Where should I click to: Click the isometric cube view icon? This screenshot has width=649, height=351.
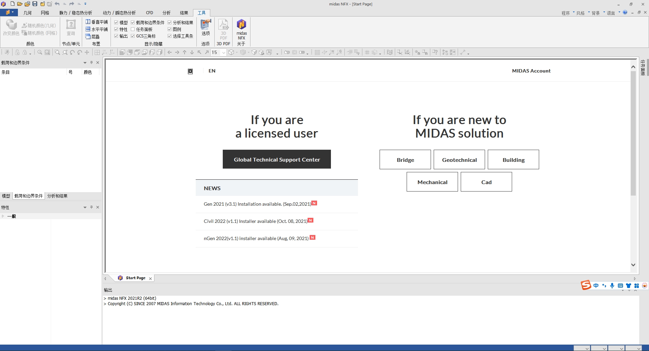click(x=231, y=52)
